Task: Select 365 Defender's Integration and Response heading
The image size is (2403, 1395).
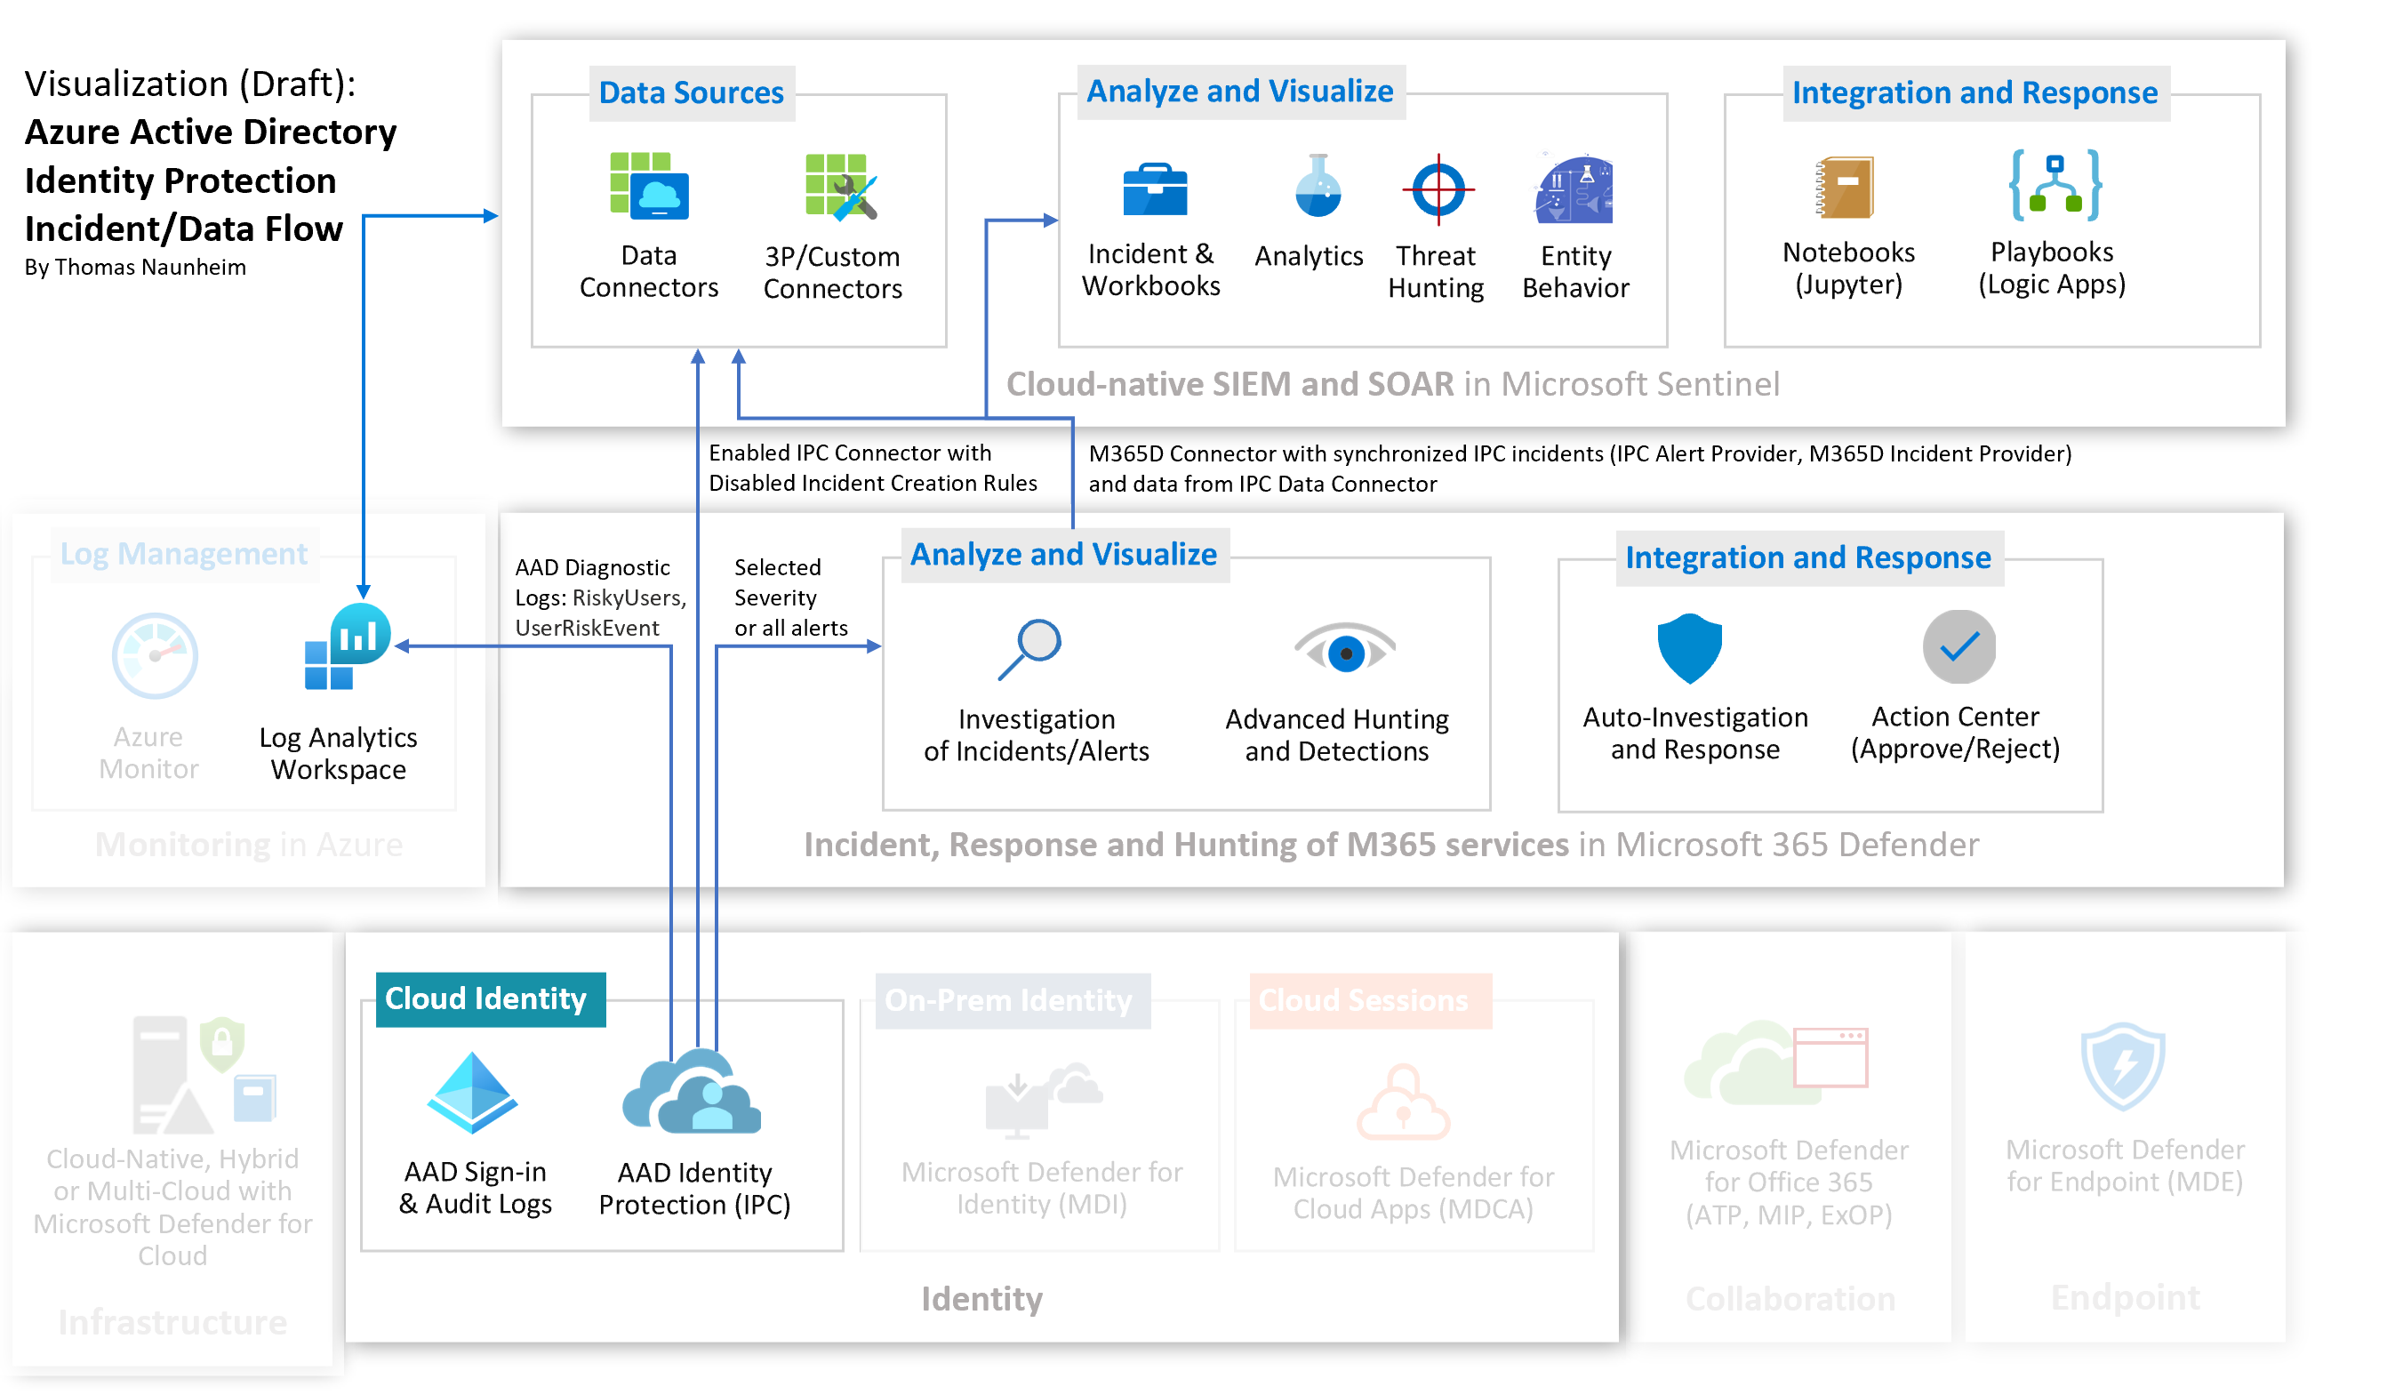Action: click(x=1809, y=557)
